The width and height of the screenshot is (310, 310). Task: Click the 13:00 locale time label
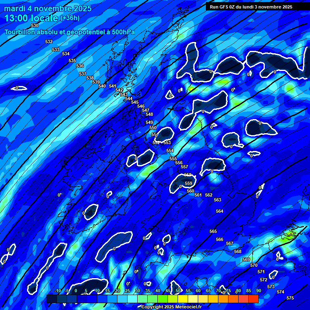point(31,18)
